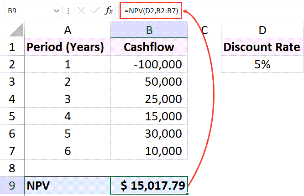This screenshot has height=196, width=304.
Task: Click the Enter checkmark icon in formula bar
Action: tap(94, 10)
